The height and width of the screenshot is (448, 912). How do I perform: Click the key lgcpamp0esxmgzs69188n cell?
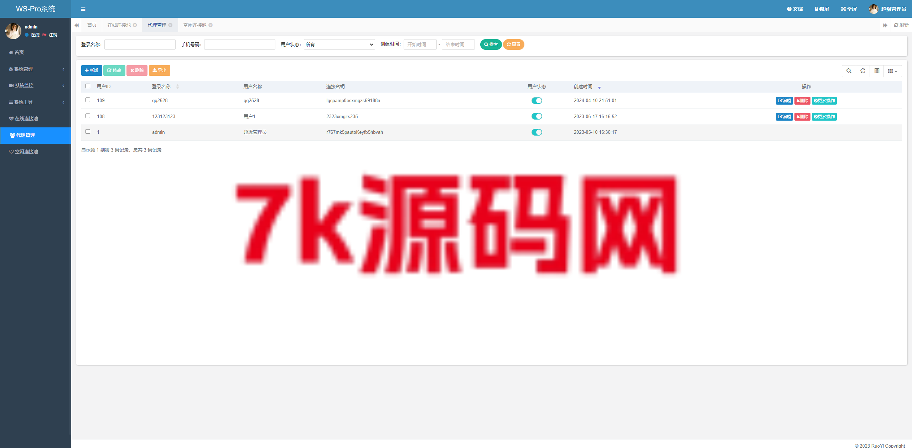(353, 101)
